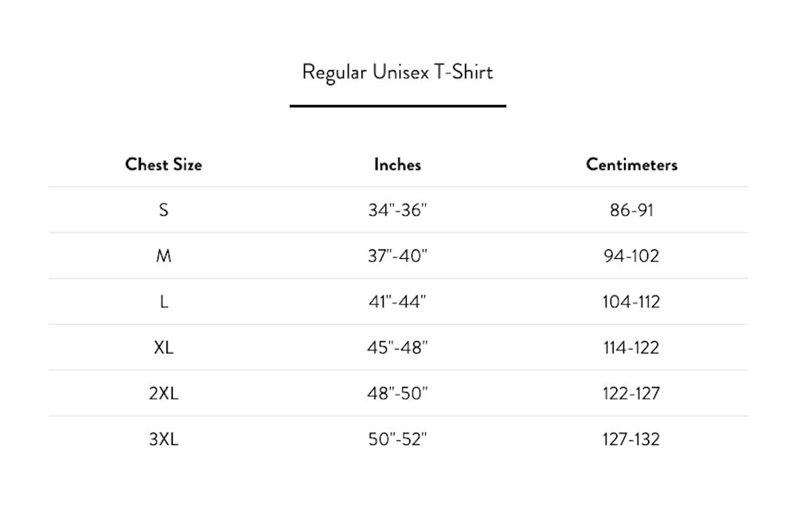Select the Inches column header
Viewport: 796px width, 528px height.
tap(397, 165)
